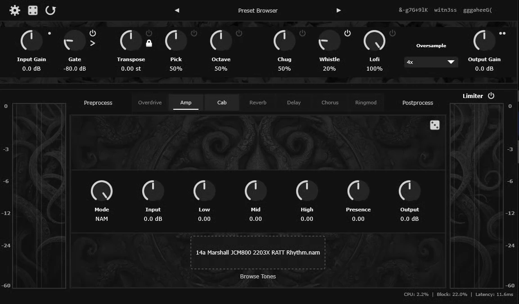Switch to the Cab tab
This screenshot has height=304, width=519.
pos(222,103)
